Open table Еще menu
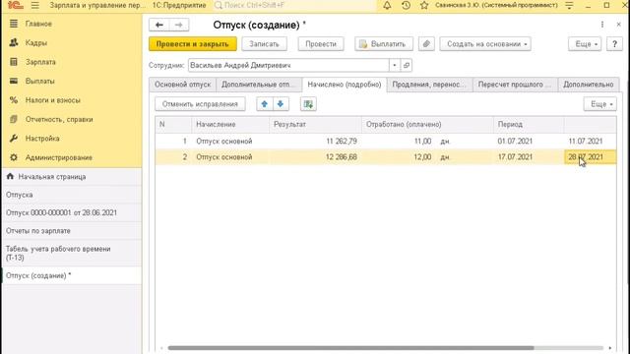 tap(599, 104)
